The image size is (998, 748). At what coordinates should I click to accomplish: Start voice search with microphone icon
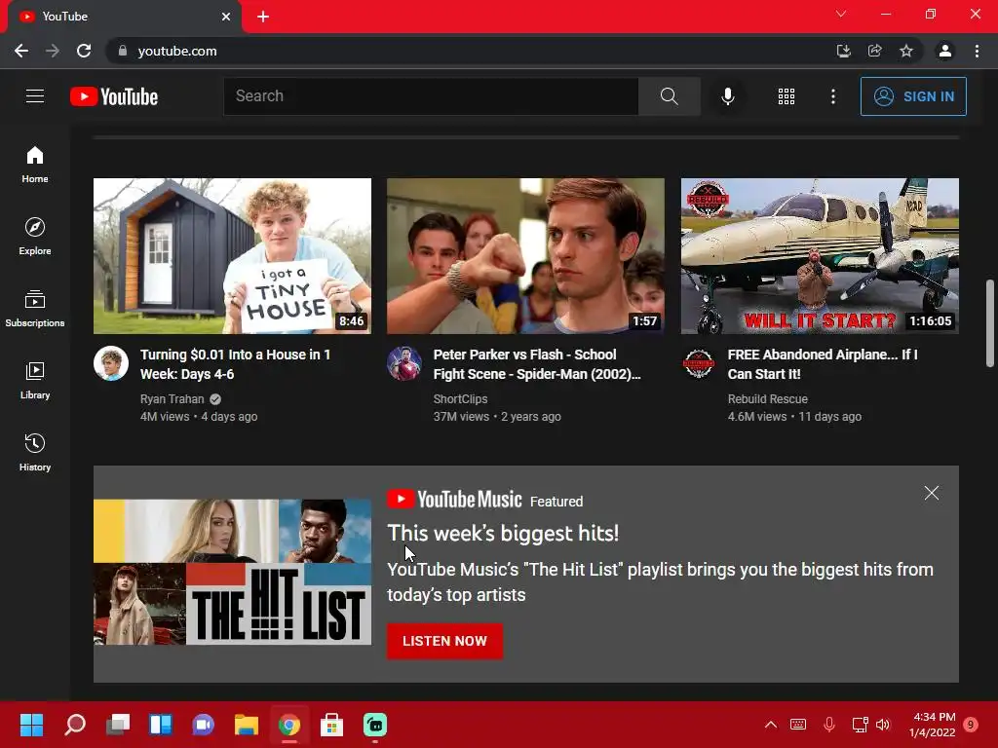tap(727, 96)
